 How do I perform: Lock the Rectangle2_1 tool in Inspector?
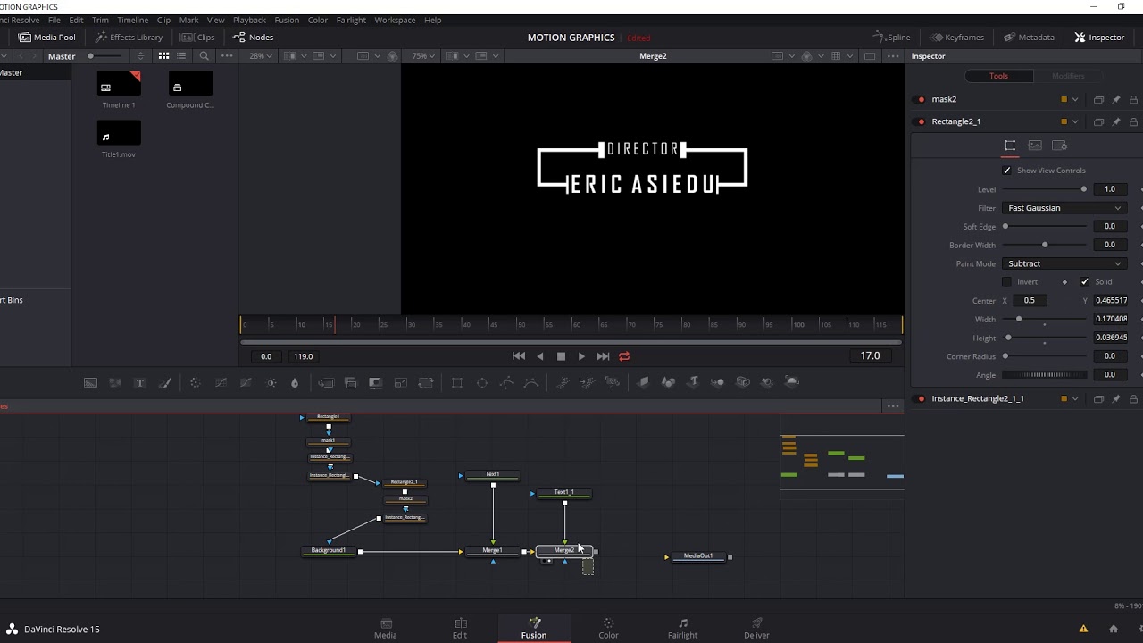click(1133, 121)
